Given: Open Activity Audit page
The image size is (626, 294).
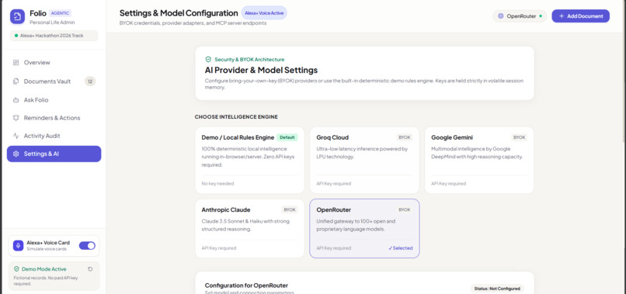Looking at the screenshot, I should (54, 136).
